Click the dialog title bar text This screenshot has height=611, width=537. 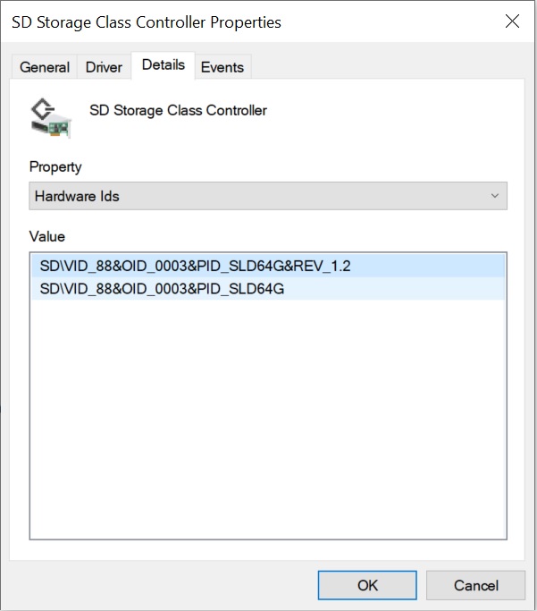tap(147, 22)
